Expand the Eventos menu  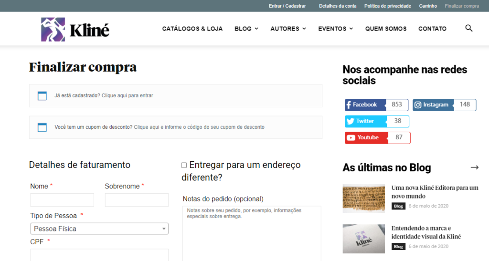coord(336,29)
